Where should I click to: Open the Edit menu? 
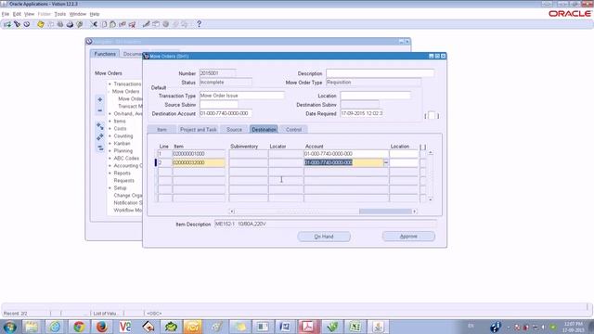click(x=17, y=14)
